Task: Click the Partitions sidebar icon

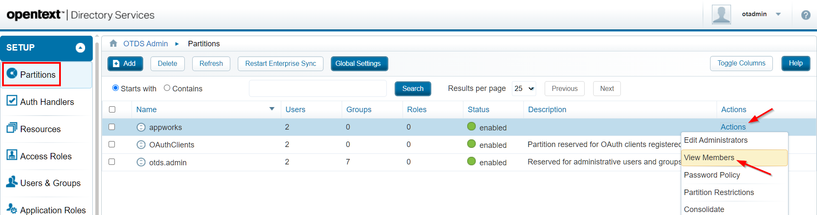Action: 12,74
